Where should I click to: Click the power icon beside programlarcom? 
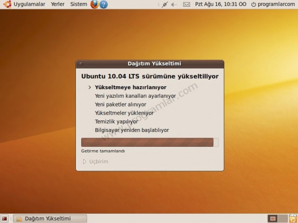pos(253,4)
